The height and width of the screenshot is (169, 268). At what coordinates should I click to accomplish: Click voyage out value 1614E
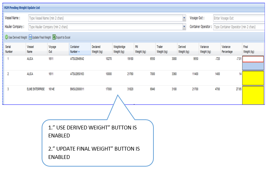[x=51, y=89]
